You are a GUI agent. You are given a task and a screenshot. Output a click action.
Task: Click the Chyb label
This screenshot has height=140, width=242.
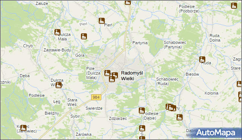tap(28, 46)
